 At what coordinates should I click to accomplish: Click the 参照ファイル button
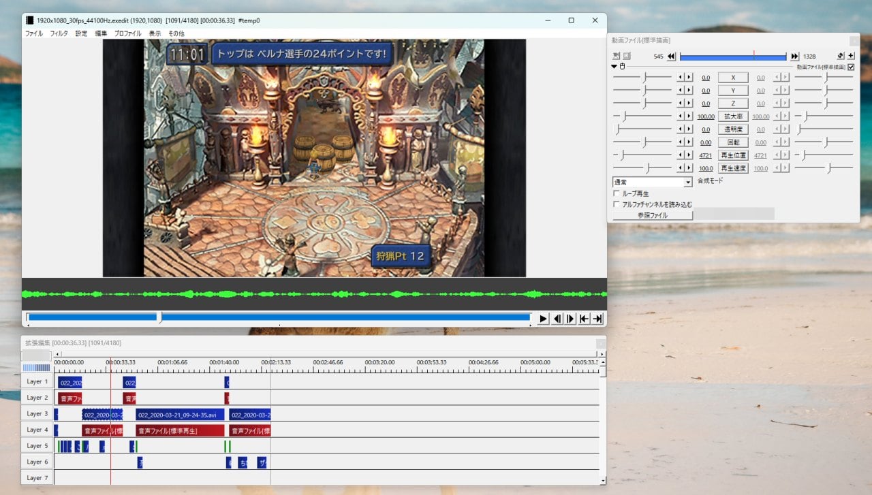click(x=653, y=215)
